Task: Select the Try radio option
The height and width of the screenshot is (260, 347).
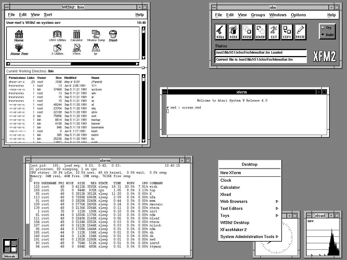Action: click(x=327, y=28)
